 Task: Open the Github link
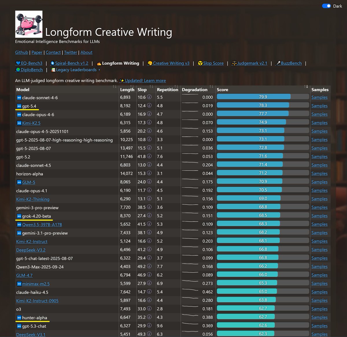(x=22, y=52)
